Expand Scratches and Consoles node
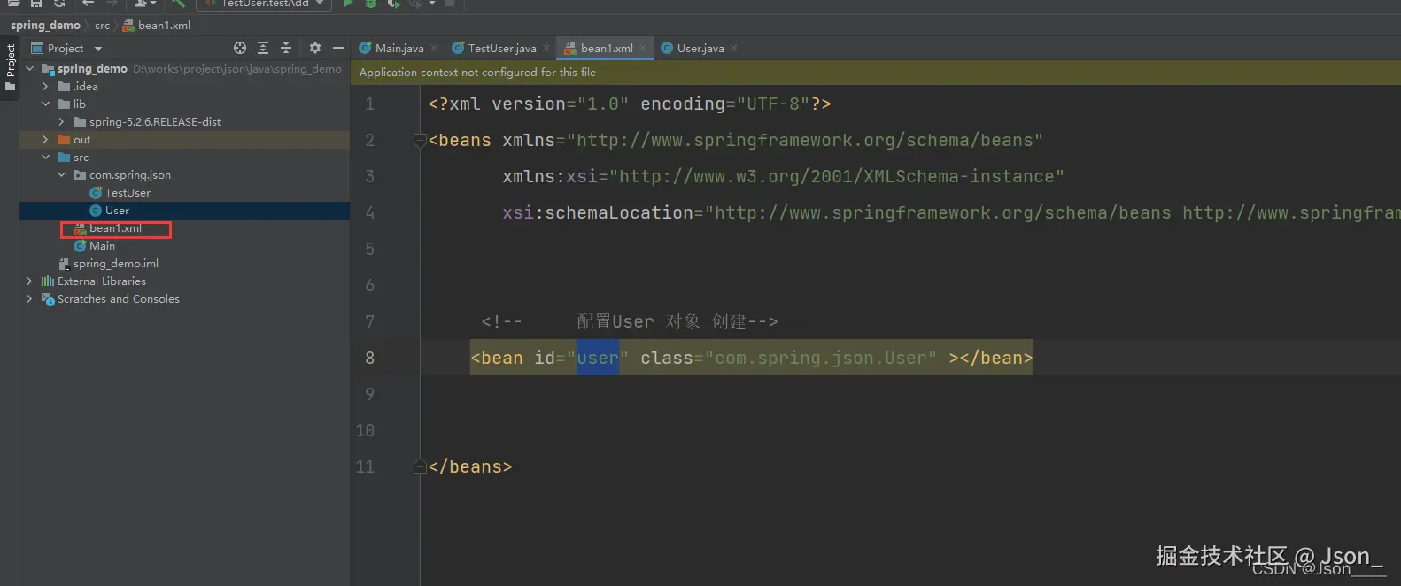This screenshot has width=1401, height=586. click(x=30, y=298)
